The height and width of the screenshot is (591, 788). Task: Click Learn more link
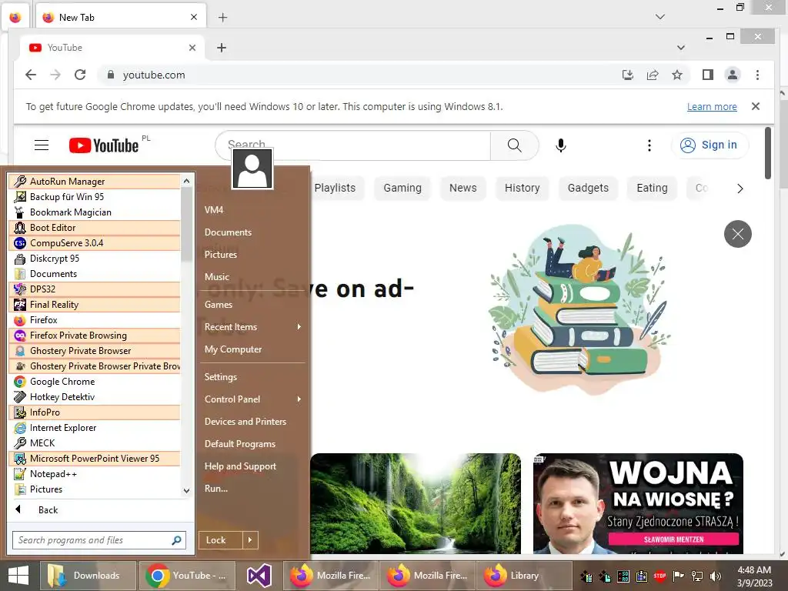coord(712,106)
